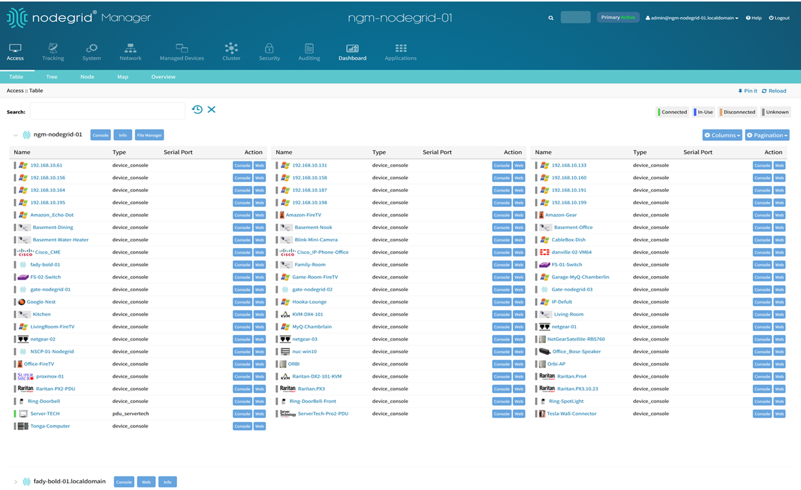The width and height of the screenshot is (801, 490).
Task: Click the File Manager button
Action: [x=149, y=135]
